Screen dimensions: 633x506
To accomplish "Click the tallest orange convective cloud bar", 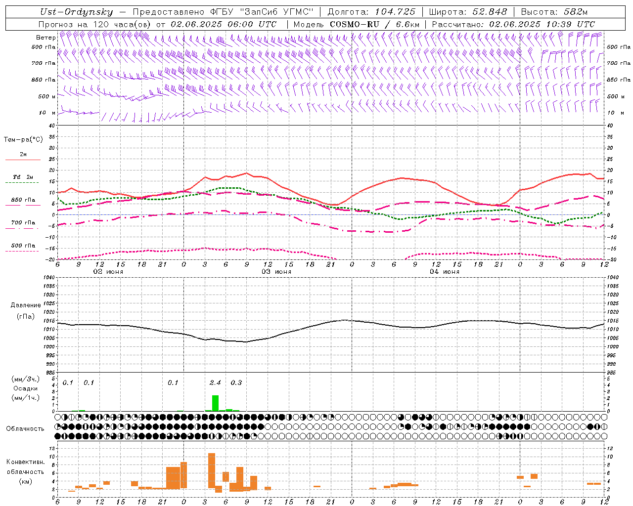I will [212, 470].
